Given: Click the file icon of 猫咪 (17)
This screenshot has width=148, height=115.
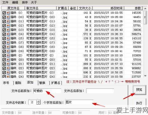Looking at the screenshot, I should click(x=8, y=43).
